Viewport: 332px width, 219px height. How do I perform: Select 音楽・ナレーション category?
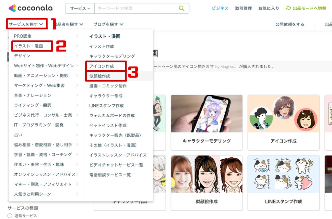pyautogui.click(x=33, y=96)
